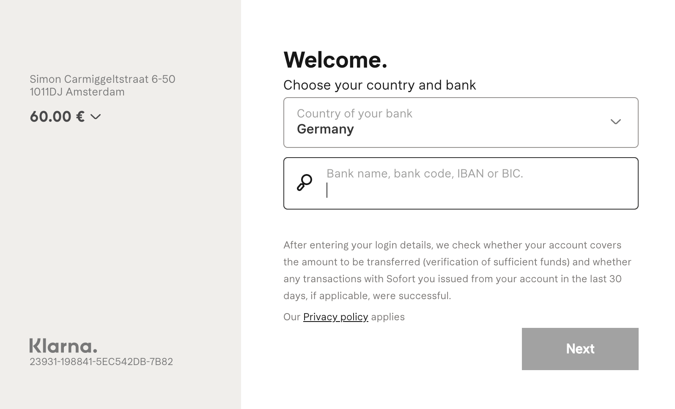Click the 'Welcome.' heading
This screenshot has width=675, height=409.
tap(335, 60)
